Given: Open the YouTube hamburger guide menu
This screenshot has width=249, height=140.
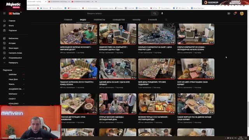Looking at the screenshot, I should 4,14.
